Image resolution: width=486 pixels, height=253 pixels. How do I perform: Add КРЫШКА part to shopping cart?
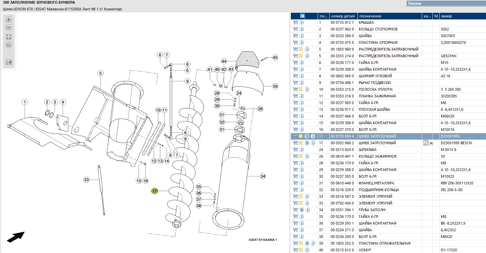(295, 22)
